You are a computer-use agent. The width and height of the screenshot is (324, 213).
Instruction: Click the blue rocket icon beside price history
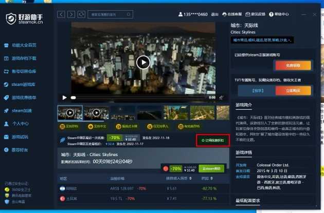pyautogui.click(x=62, y=140)
